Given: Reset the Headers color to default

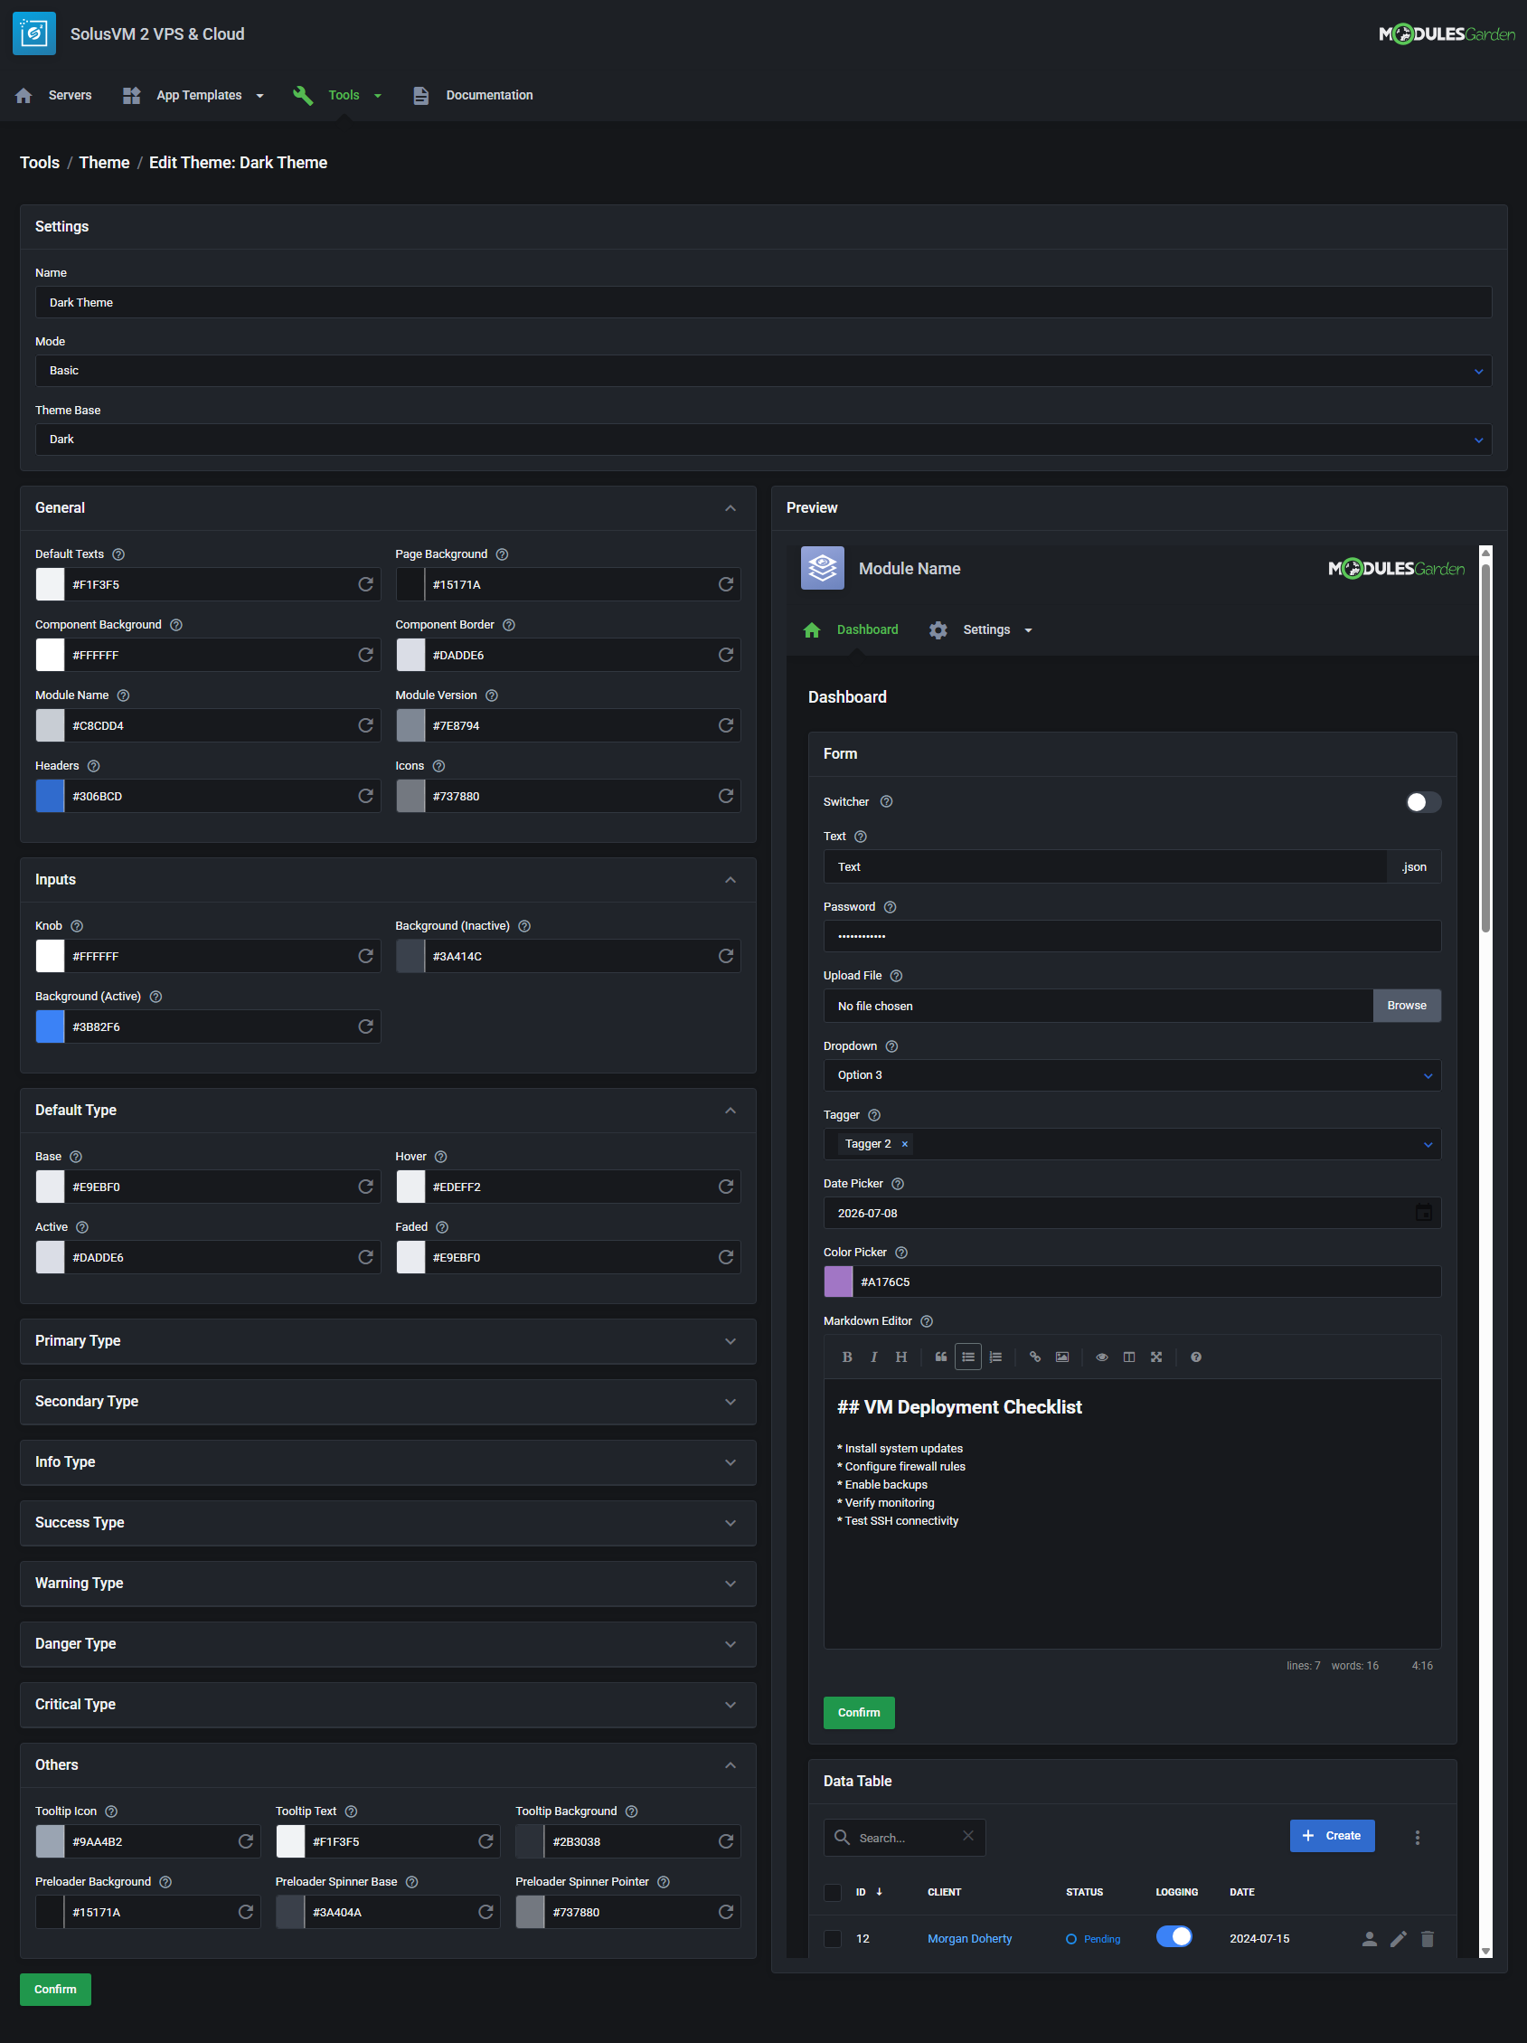Looking at the screenshot, I should pos(365,796).
